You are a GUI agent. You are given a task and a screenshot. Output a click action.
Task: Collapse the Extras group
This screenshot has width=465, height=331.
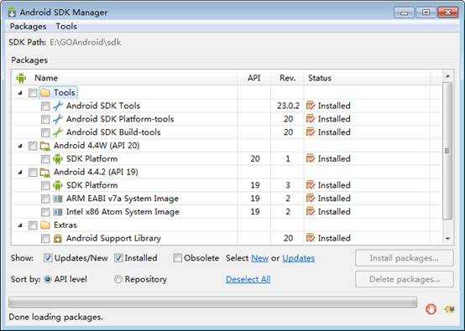(20, 225)
